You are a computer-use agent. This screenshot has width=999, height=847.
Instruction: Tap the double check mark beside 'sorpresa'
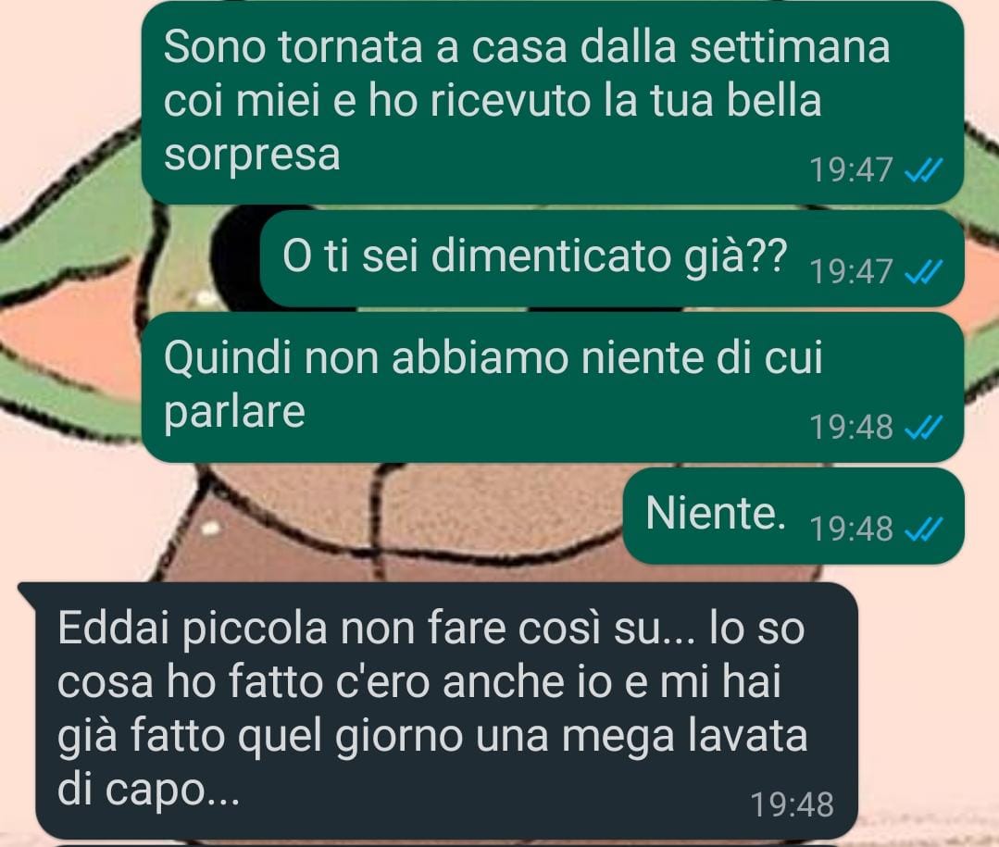[x=924, y=170]
